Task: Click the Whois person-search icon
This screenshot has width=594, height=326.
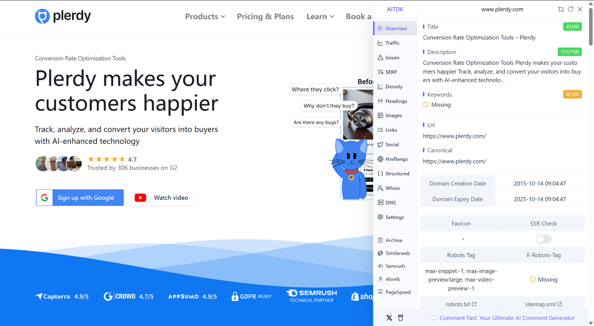Action: click(x=381, y=188)
